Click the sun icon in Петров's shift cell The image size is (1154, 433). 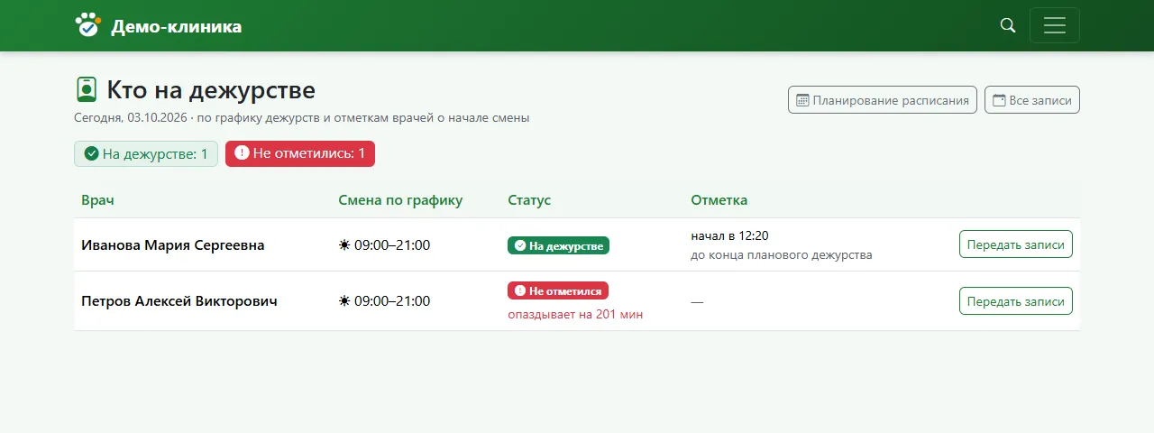pyautogui.click(x=344, y=301)
